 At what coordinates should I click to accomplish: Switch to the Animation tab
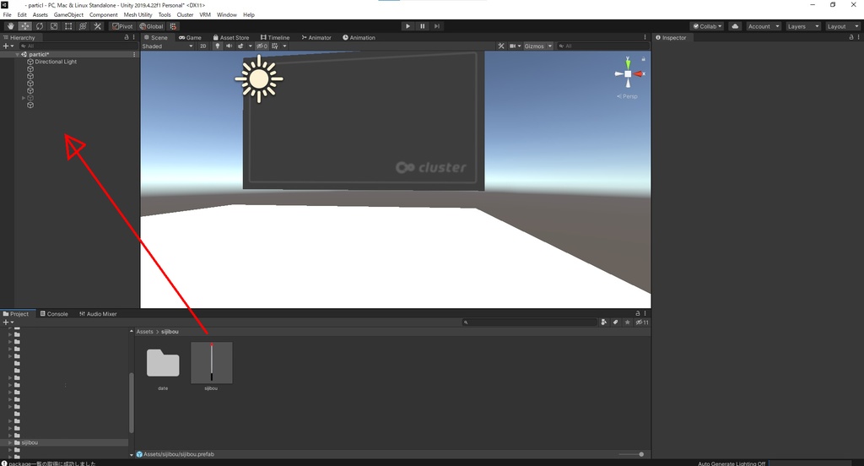click(359, 37)
